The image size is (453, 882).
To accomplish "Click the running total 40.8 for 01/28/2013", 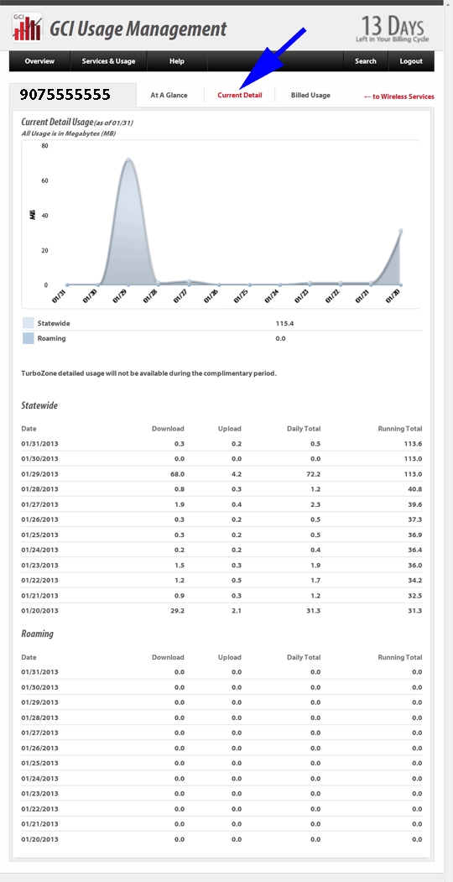I will (x=415, y=488).
